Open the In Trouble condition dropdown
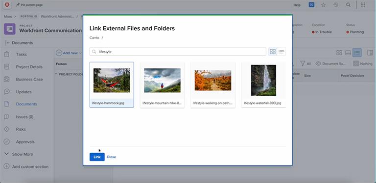Screen dimensions: 376x183 [322, 32]
